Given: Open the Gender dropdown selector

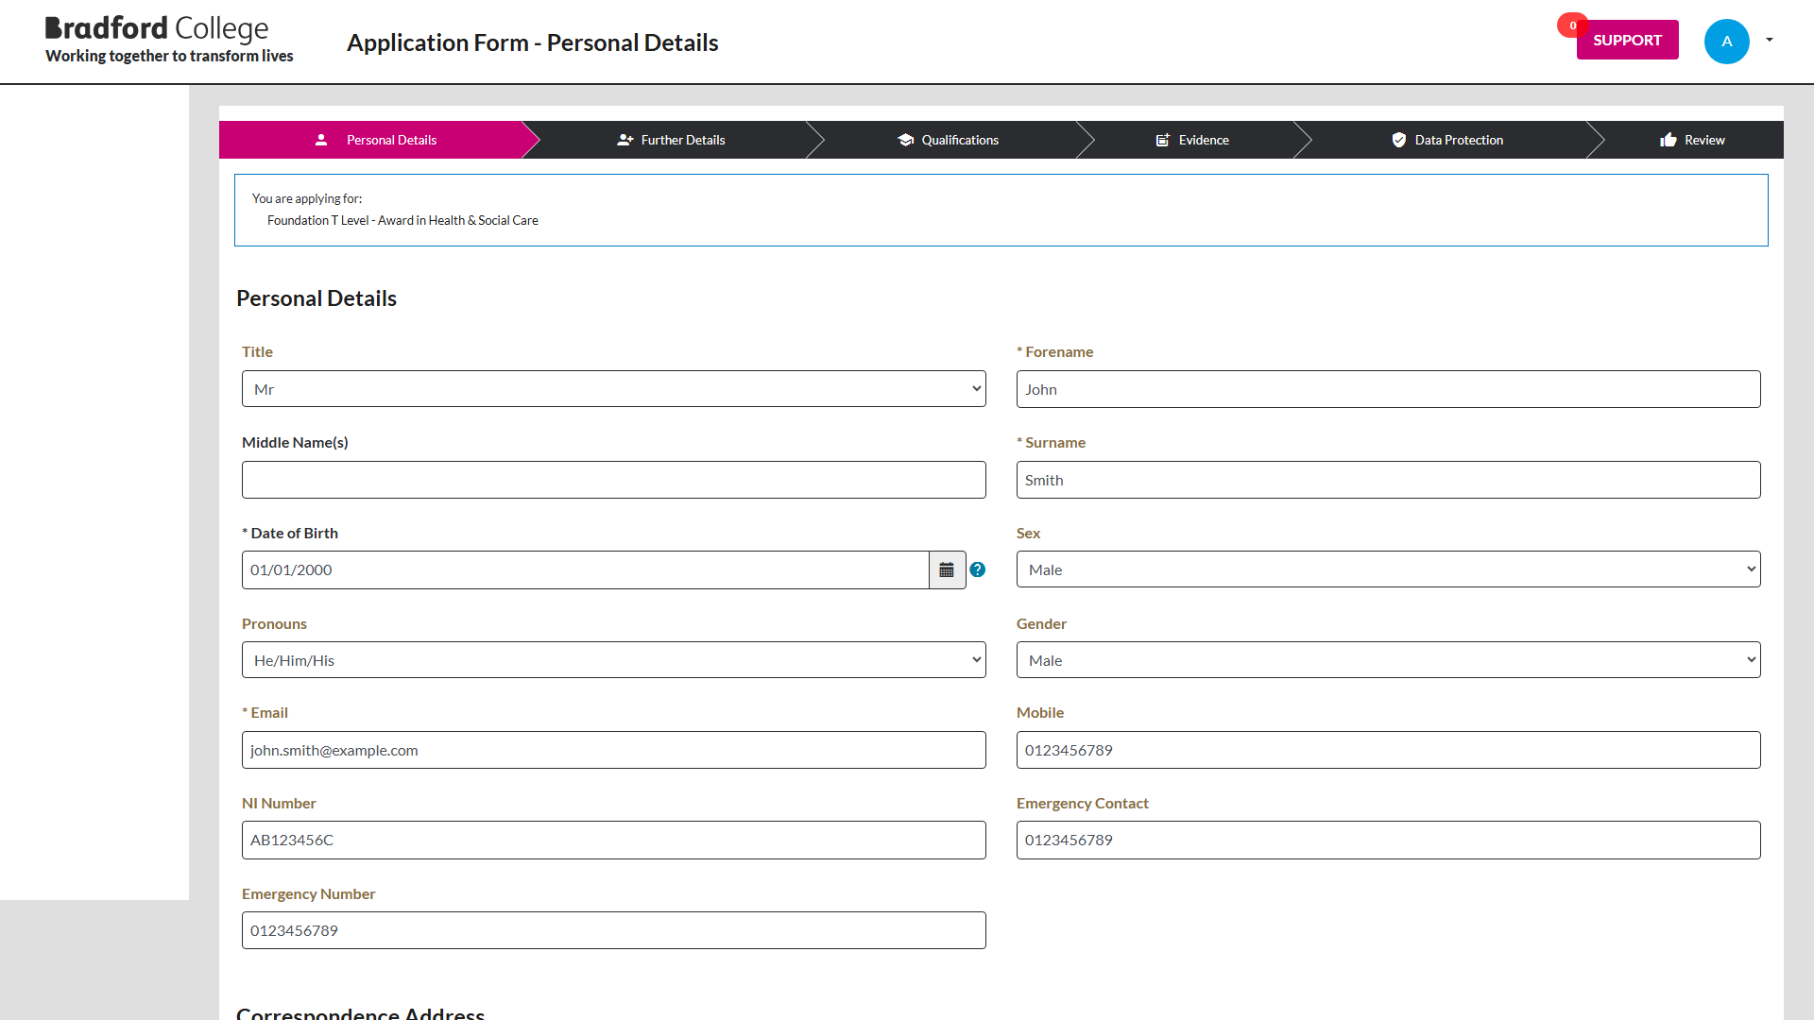Looking at the screenshot, I should click(x=1388, y=660).
